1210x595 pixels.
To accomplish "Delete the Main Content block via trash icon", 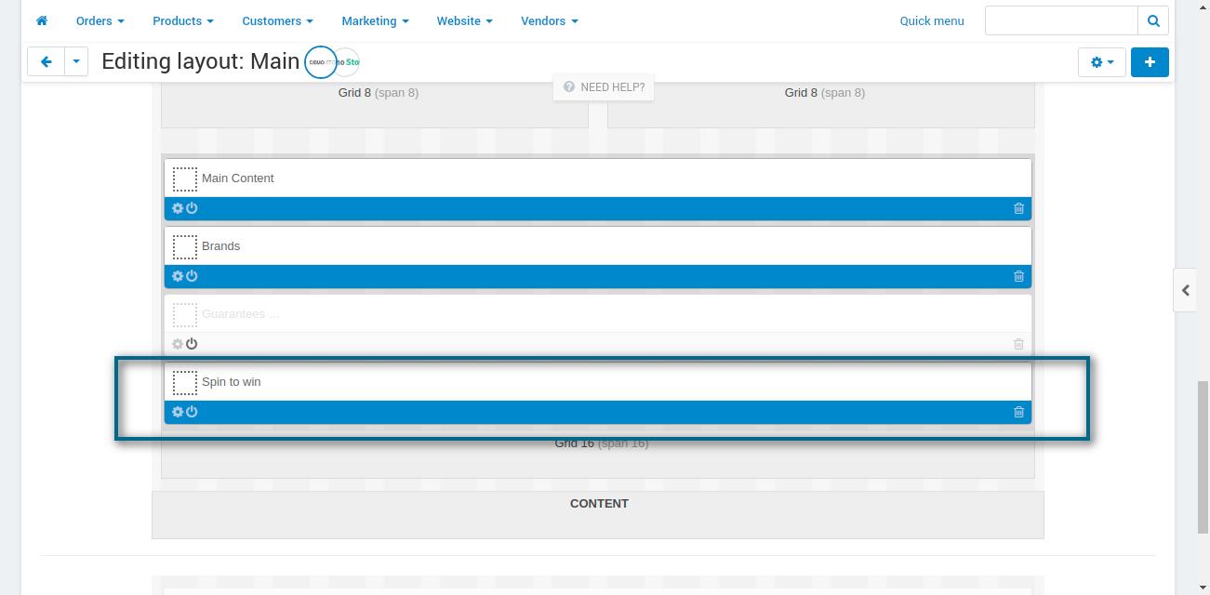I will (1018, 208).
